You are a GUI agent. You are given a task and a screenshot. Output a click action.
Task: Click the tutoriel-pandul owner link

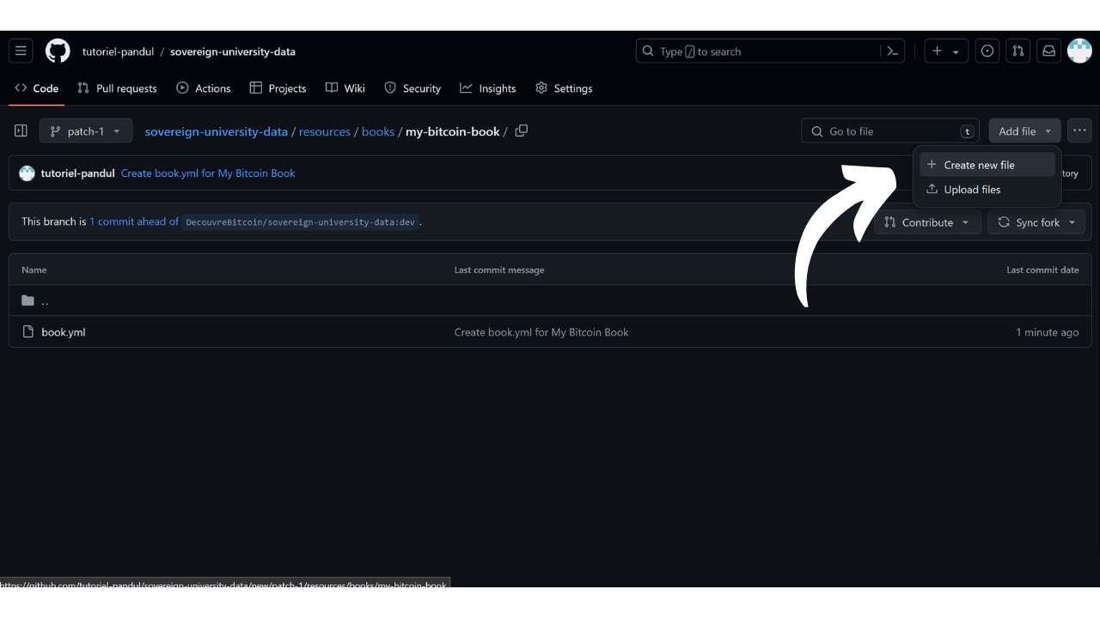click(118, 51)
